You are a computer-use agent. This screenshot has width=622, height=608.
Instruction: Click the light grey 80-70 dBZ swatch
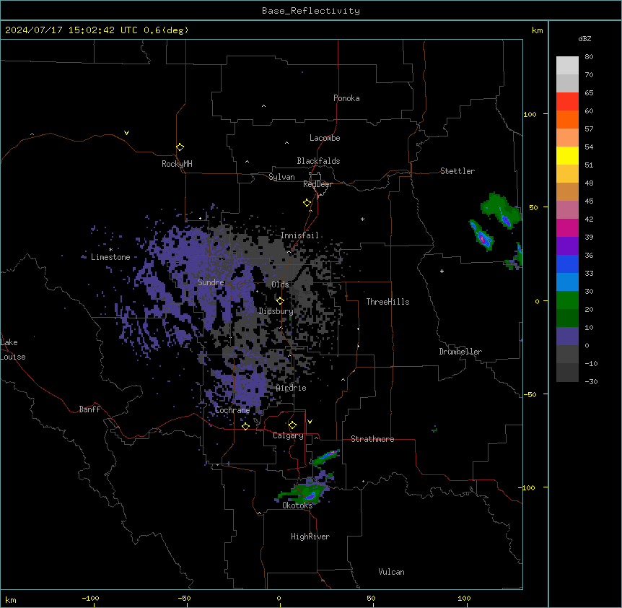coord(567,66)
